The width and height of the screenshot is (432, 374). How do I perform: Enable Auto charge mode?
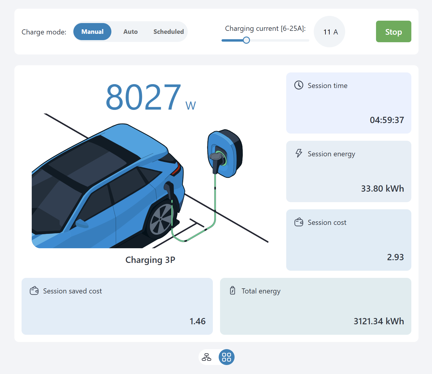130,31
